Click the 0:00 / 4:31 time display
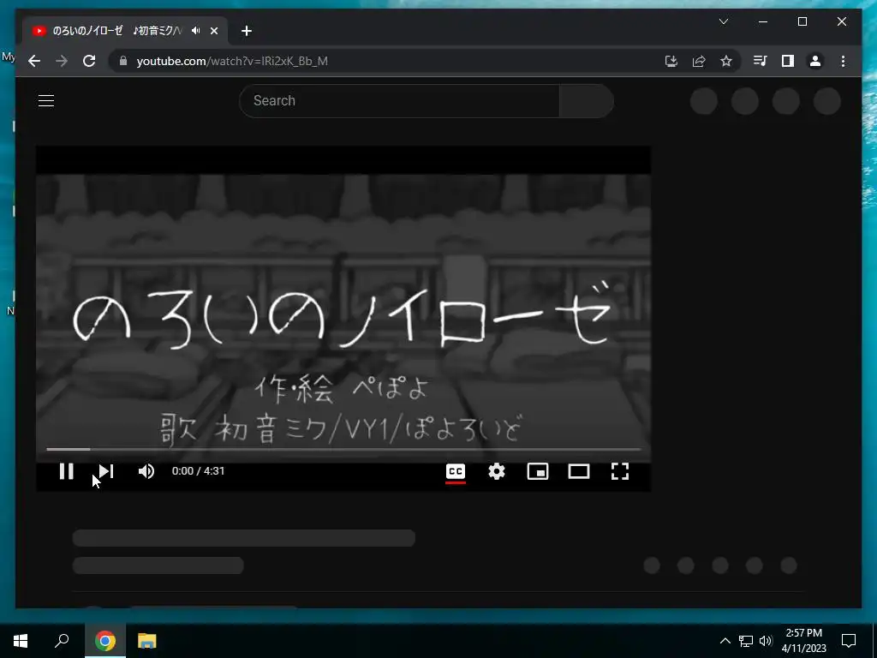Viewport: 877px width, 658px height. [198, 471]
